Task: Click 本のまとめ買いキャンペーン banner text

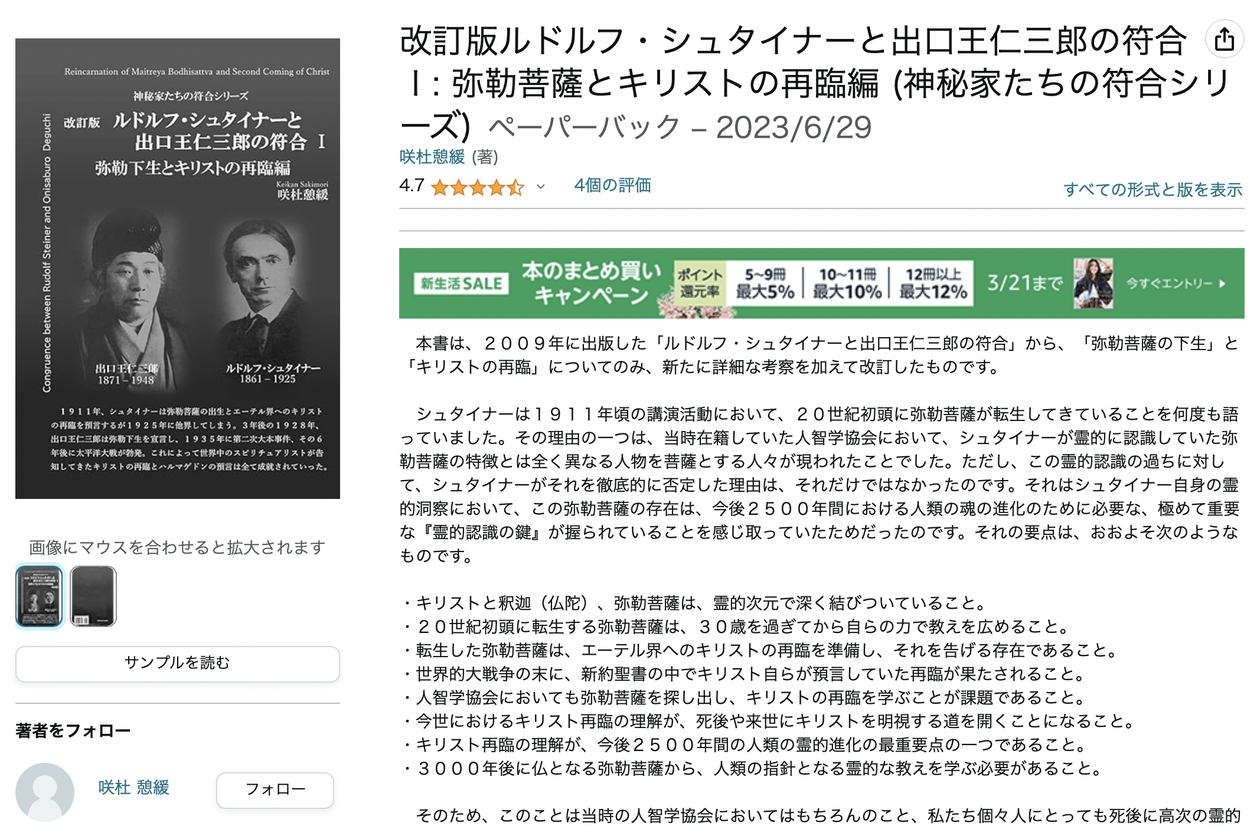Action: pyautogui.click(x=591, y=283)
